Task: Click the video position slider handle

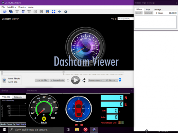Action: [2, 73]
